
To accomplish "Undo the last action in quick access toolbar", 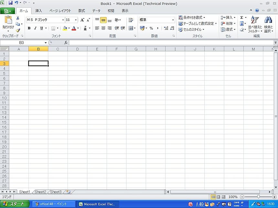I will [x=16, y=3].
